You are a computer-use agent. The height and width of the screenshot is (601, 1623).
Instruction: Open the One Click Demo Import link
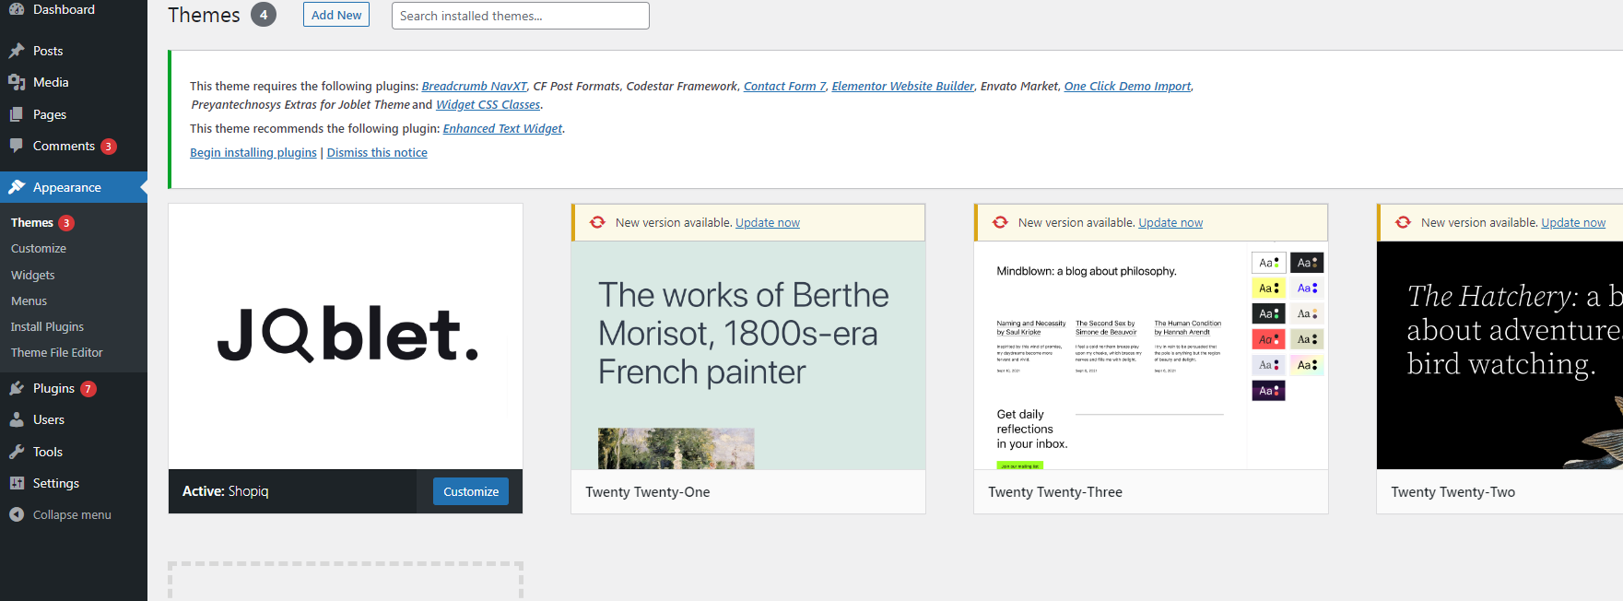(x=1127, y=86)
